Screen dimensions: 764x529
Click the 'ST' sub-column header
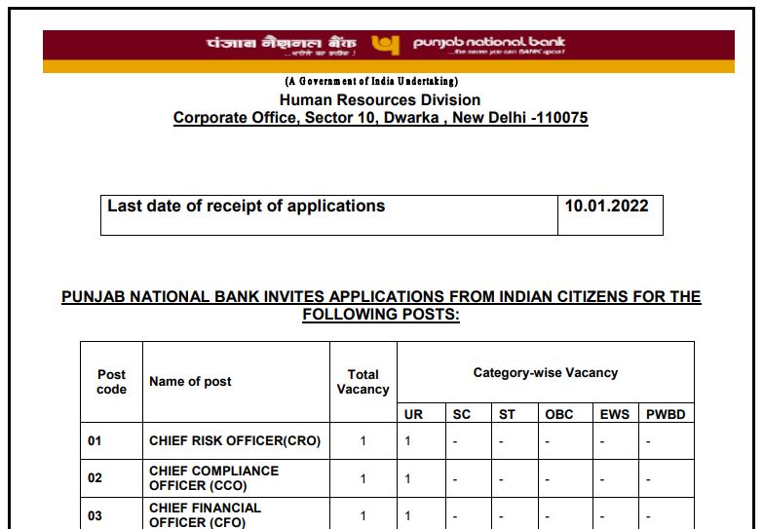pyautogui.click(x=515, y=413)
